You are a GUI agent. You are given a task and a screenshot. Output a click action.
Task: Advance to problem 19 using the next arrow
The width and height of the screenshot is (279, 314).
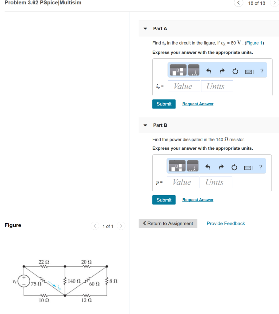(x=275, y=3)
